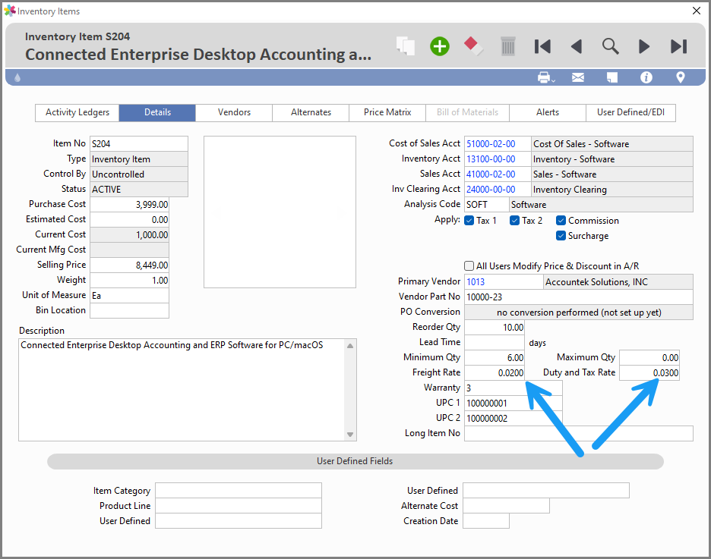Go to previous record arrow
The height and width of the screenshot is (559, 711).
pos(577,46)
